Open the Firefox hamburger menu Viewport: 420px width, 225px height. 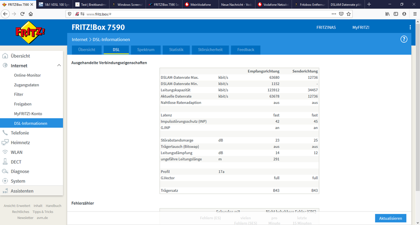[415, 14]
